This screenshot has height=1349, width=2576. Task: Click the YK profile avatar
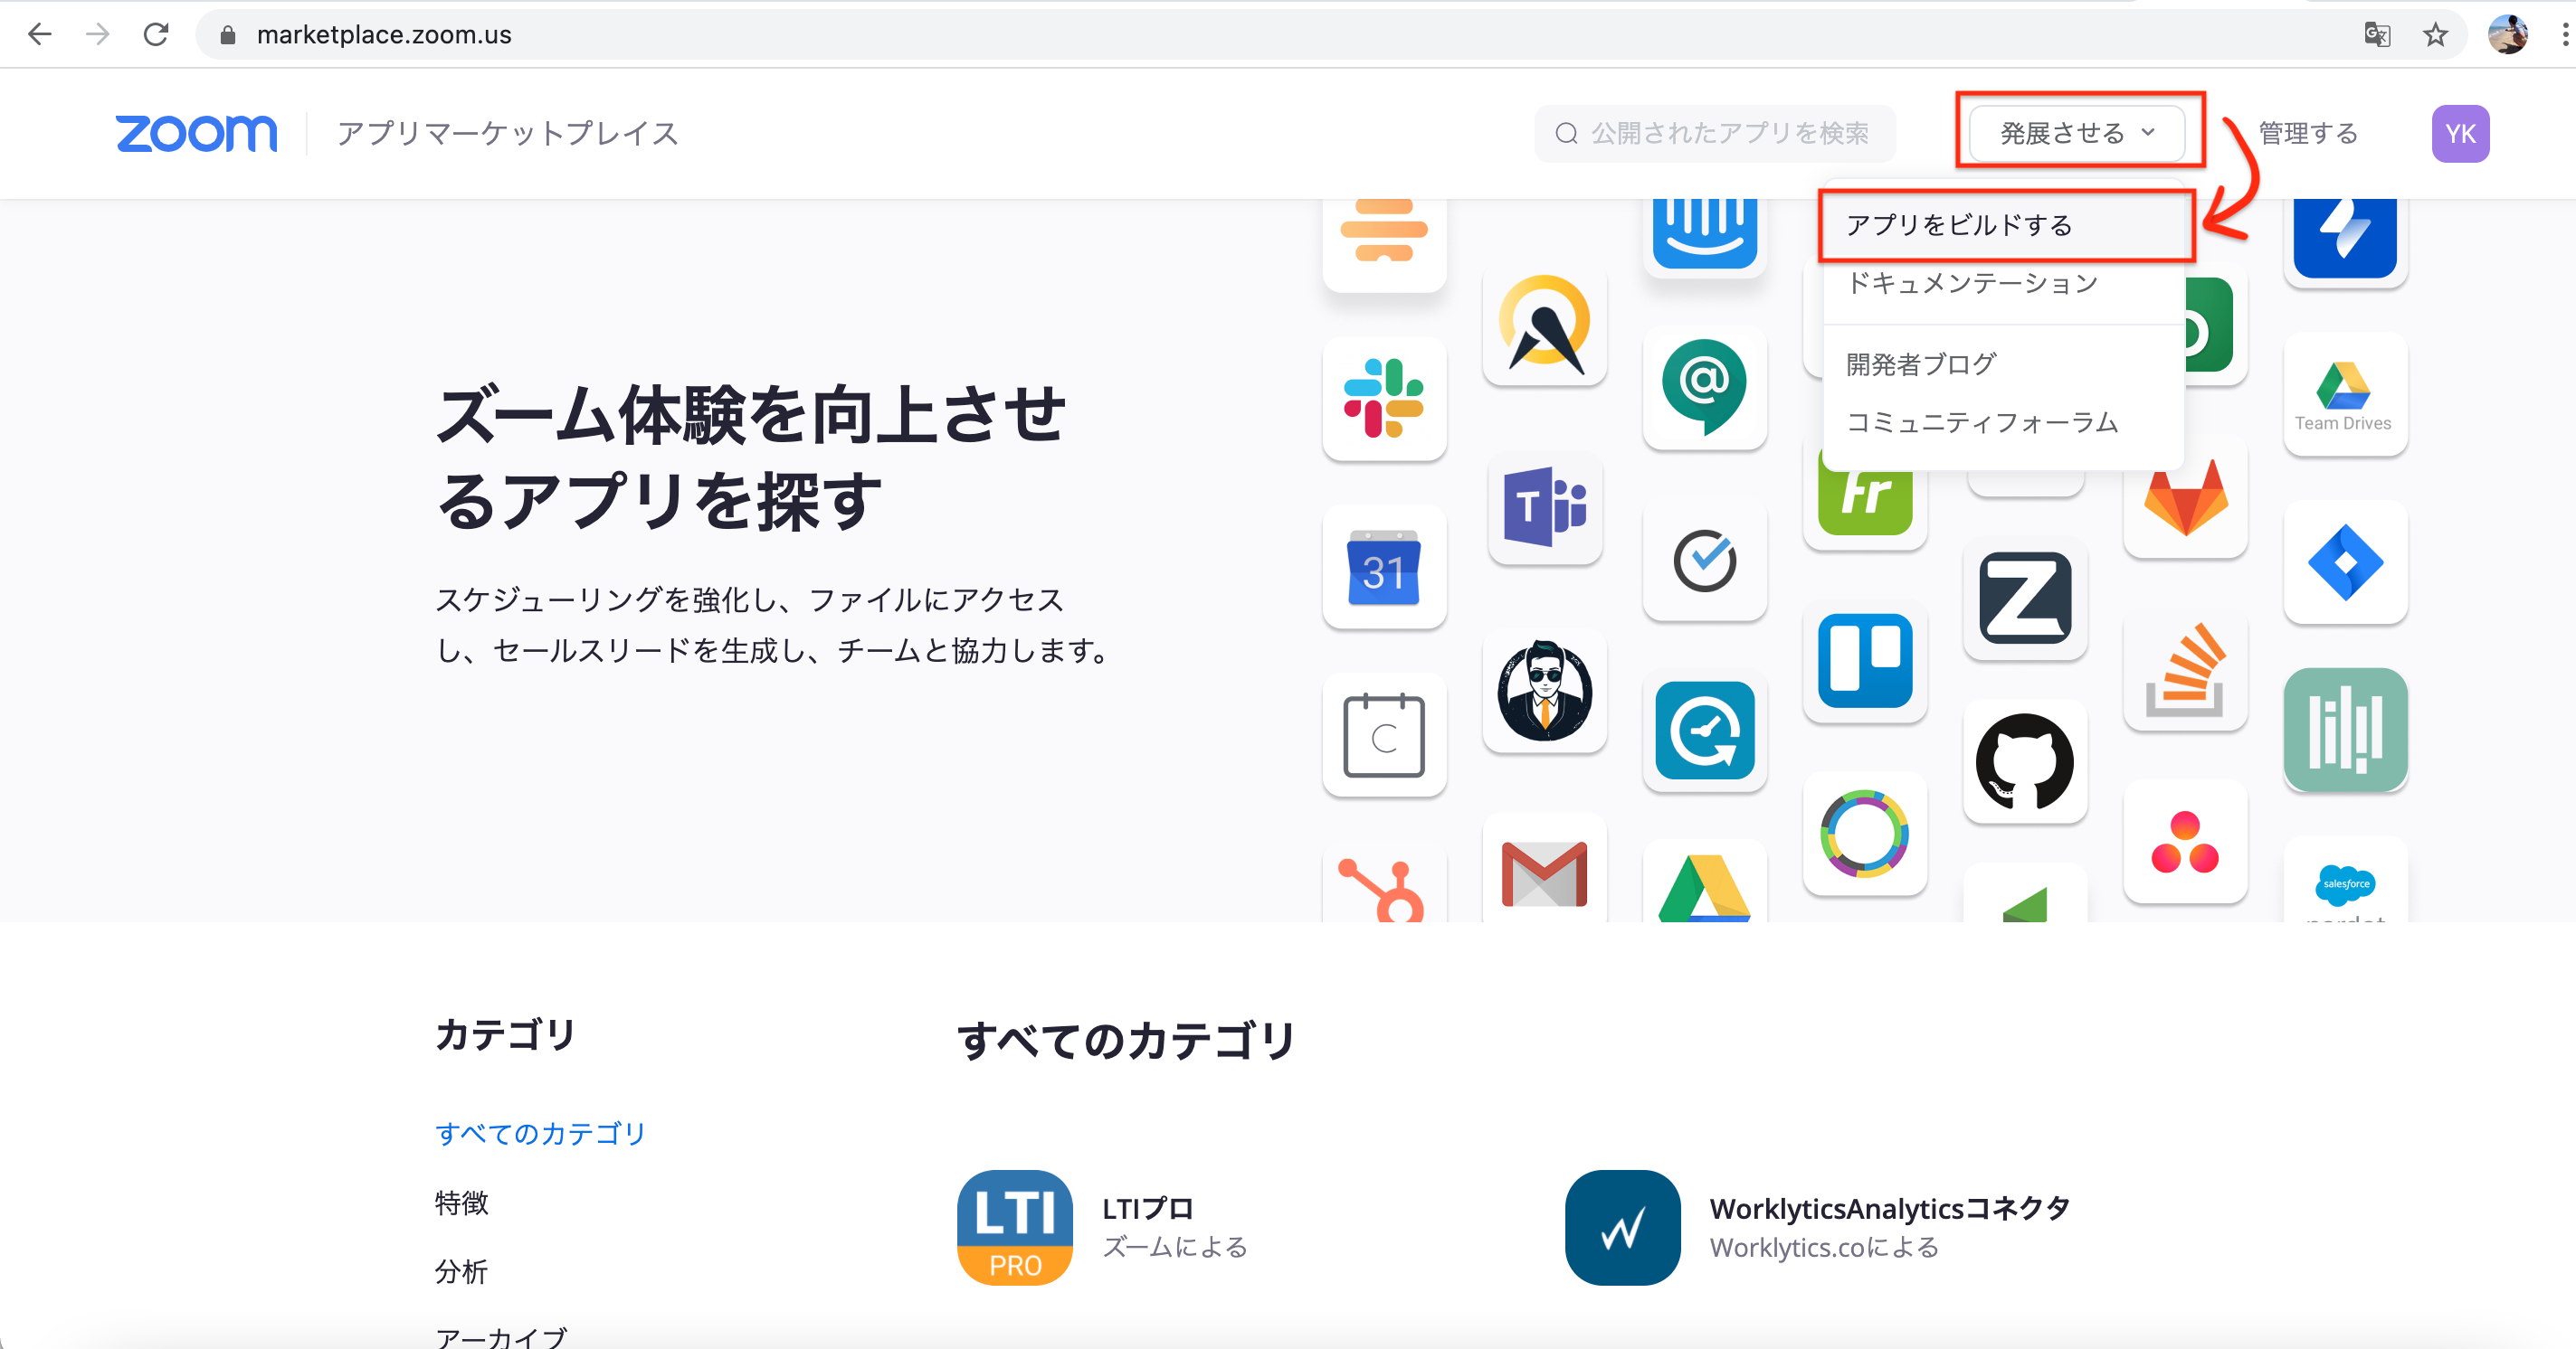point(2461,133)
